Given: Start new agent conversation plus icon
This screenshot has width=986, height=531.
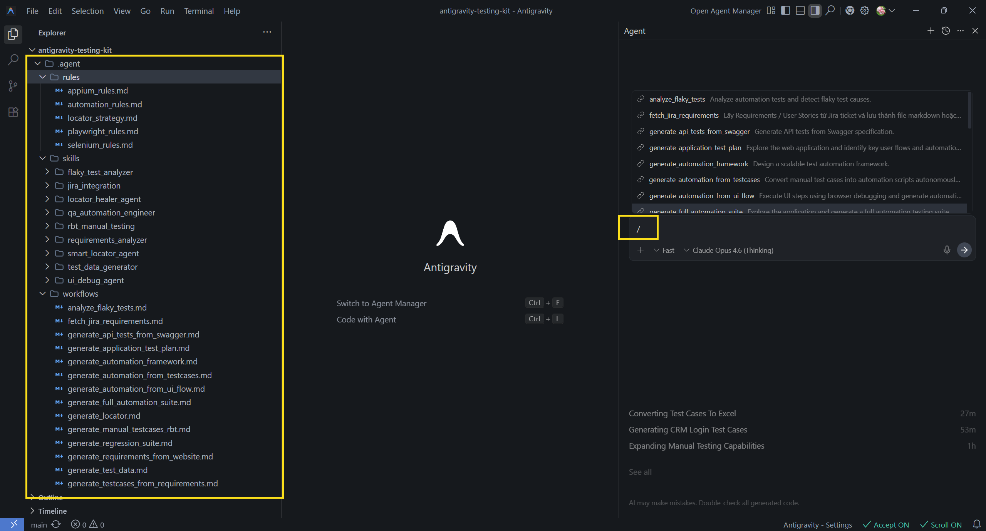Looking at the screenshot, I should (931, 31).
